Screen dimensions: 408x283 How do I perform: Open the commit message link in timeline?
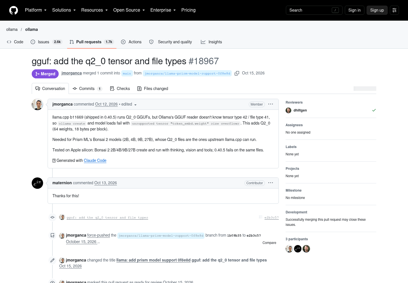point(107,218)
